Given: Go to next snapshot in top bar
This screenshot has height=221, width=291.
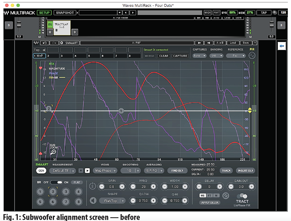Looking at the screenshot, I should pos(133,13).
